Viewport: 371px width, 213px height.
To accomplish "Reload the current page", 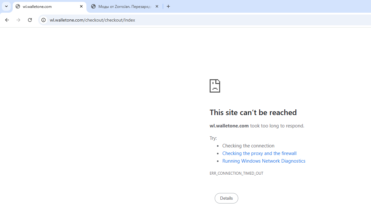I will point(30,20).
